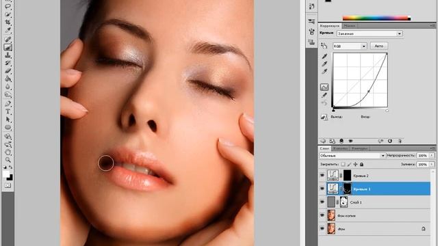Toggle lock transparent pixels
This screenshot has height=246, width=438.
tap(343, 165)
